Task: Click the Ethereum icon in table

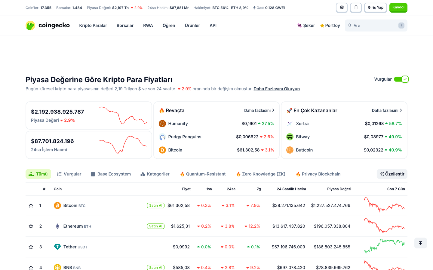Action: point(57,226)
